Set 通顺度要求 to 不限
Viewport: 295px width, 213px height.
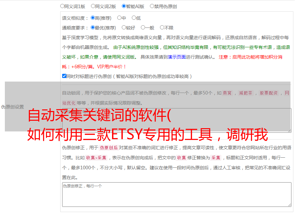pos(162,28)
